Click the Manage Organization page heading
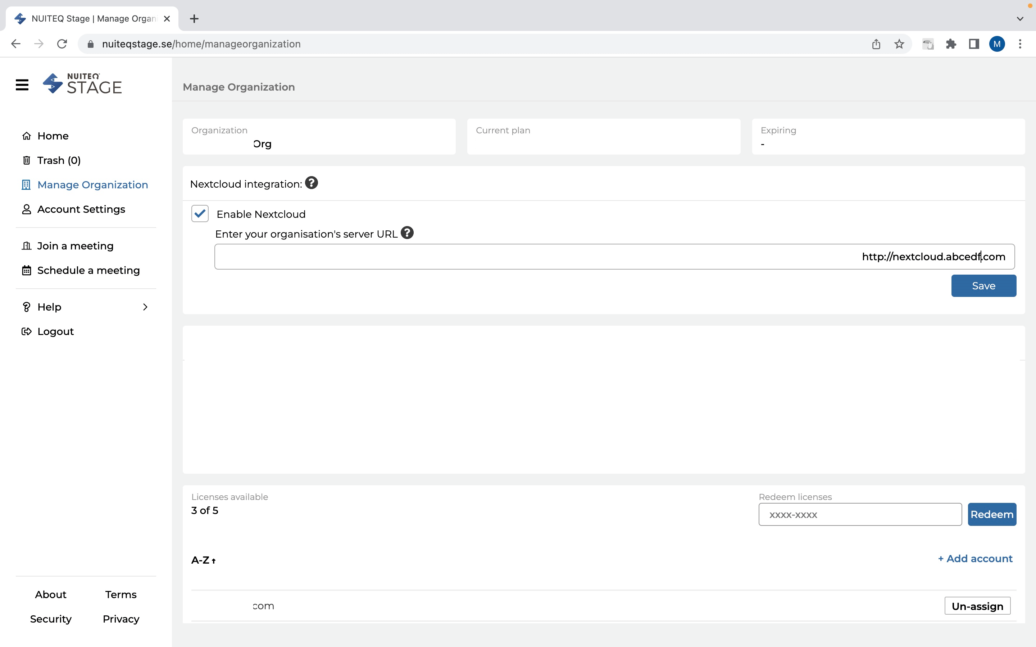1036x647 pixels. click(238, 87)
